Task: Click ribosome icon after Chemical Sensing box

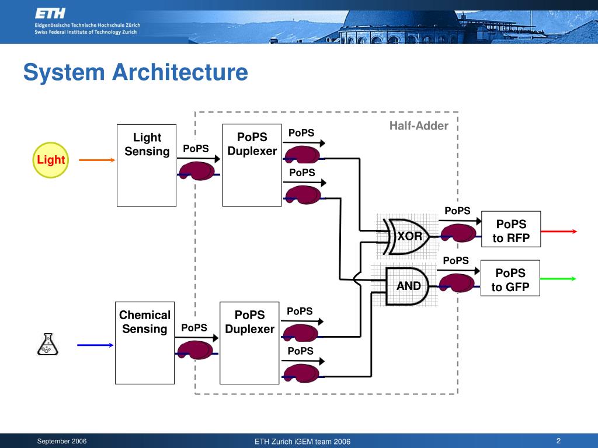Action: click(x=196, y=351)
